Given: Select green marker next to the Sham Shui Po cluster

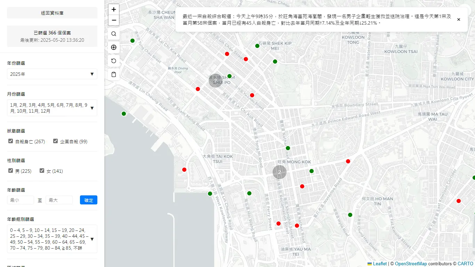Looking at the screenshot, I should [230, 76].
